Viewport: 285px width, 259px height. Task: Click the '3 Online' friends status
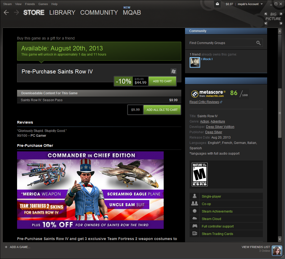click(x=264, y=251)
